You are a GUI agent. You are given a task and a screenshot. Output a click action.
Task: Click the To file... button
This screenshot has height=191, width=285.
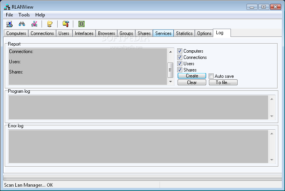[x=223, y=83]
